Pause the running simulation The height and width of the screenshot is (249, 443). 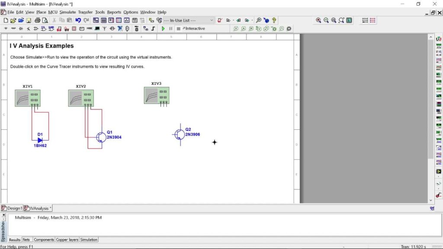[171, 29]
